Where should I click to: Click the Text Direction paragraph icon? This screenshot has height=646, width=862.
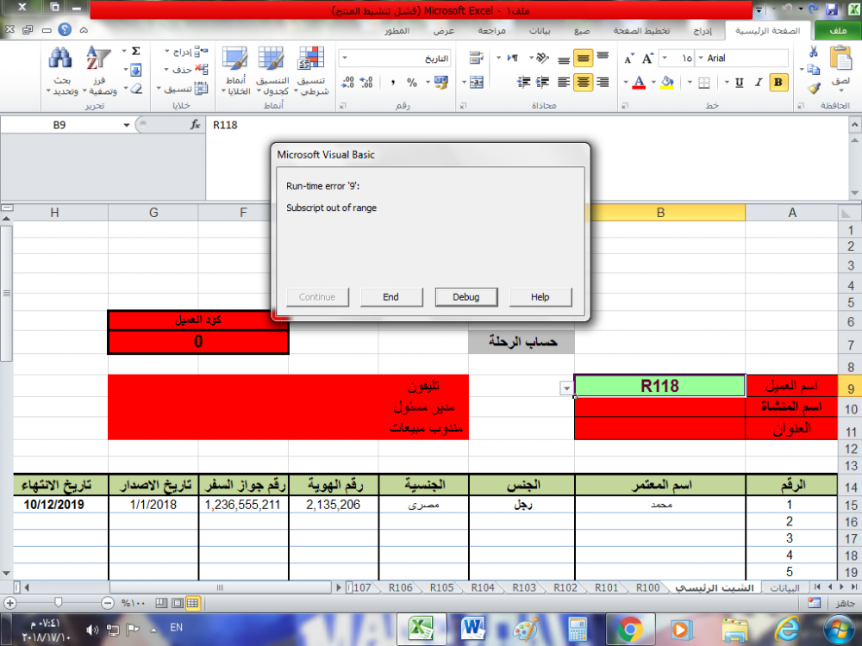(513, 58)
